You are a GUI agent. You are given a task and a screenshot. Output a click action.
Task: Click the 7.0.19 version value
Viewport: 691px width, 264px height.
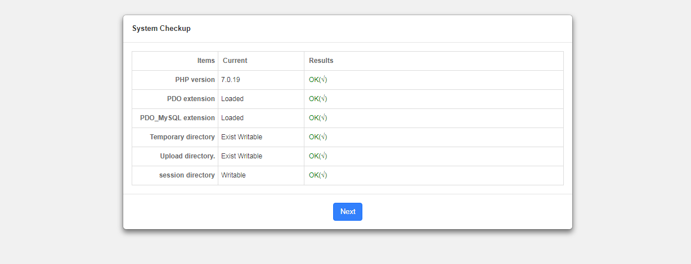231,80
